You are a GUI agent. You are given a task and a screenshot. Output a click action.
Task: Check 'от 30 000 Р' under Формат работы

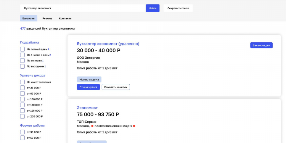22,132
